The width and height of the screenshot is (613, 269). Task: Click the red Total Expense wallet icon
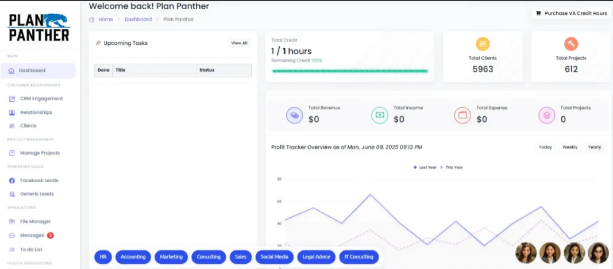pyautogui.click(x=462, y=116)
